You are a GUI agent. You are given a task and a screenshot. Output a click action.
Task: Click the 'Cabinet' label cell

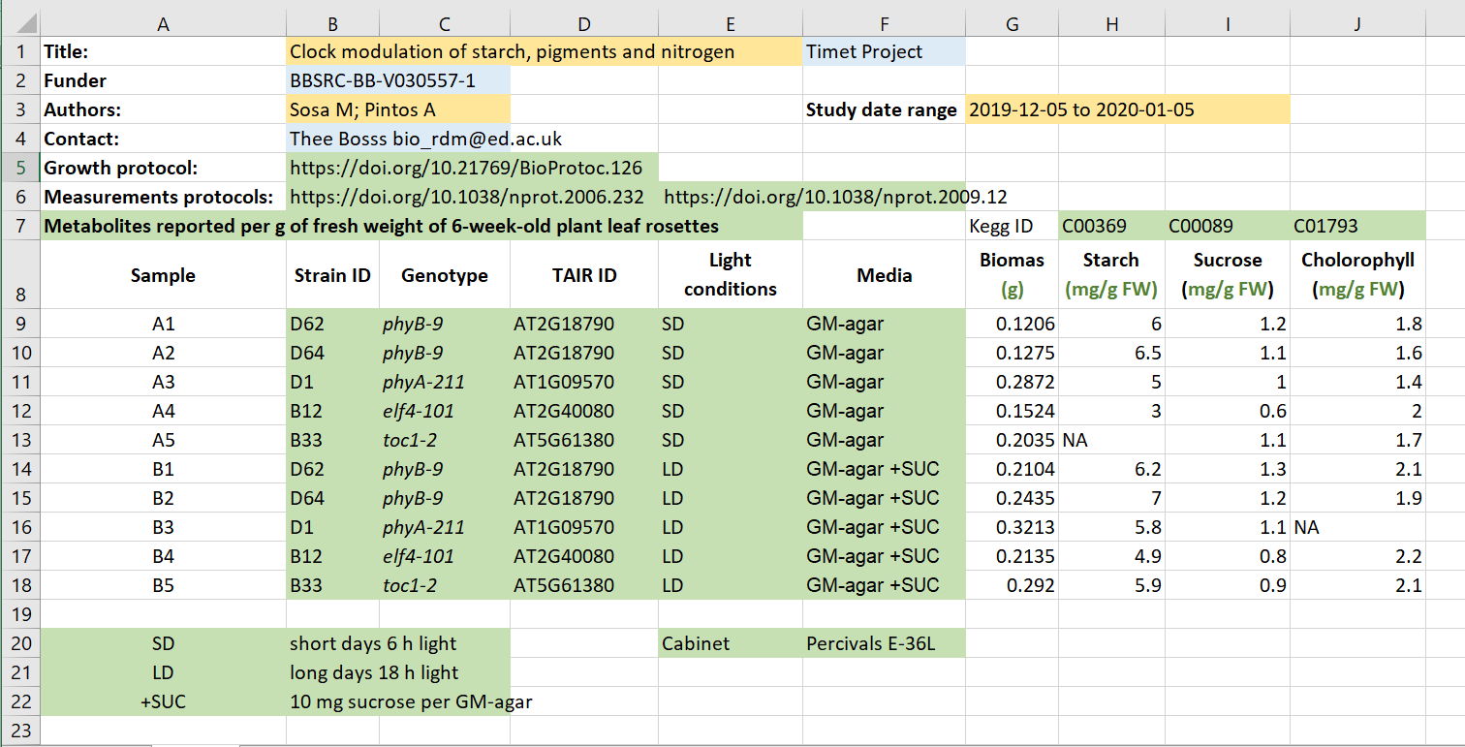pyautogui.click(x=730, y=643)
